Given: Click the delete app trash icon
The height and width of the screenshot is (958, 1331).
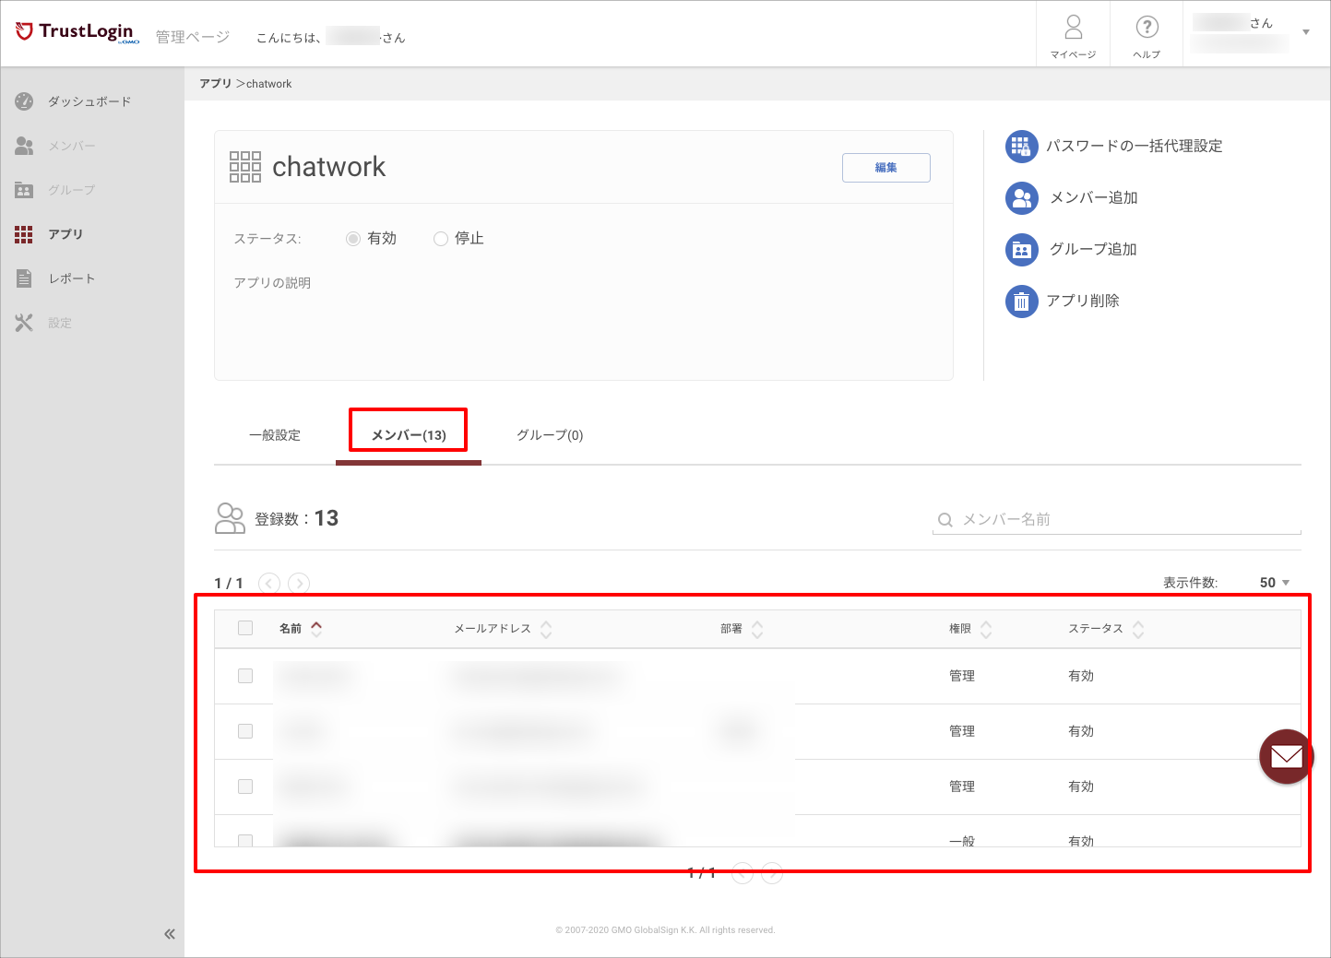Looking at the screenshot, I should click(1021, 301).
